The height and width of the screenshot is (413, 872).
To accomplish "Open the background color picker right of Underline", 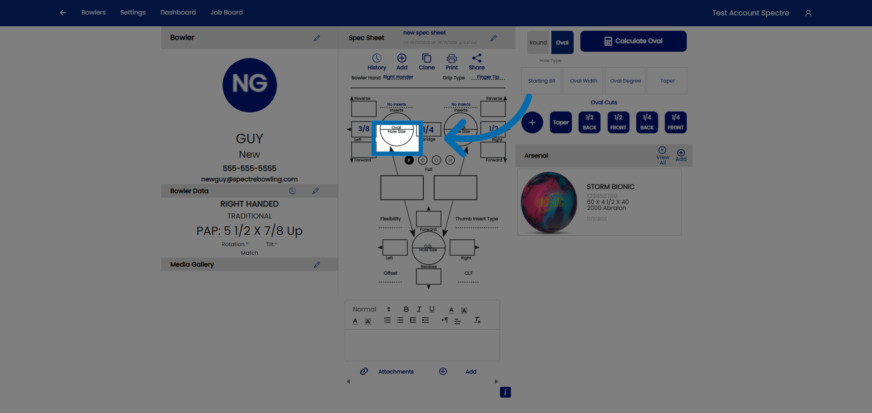I will click(464, 310).
